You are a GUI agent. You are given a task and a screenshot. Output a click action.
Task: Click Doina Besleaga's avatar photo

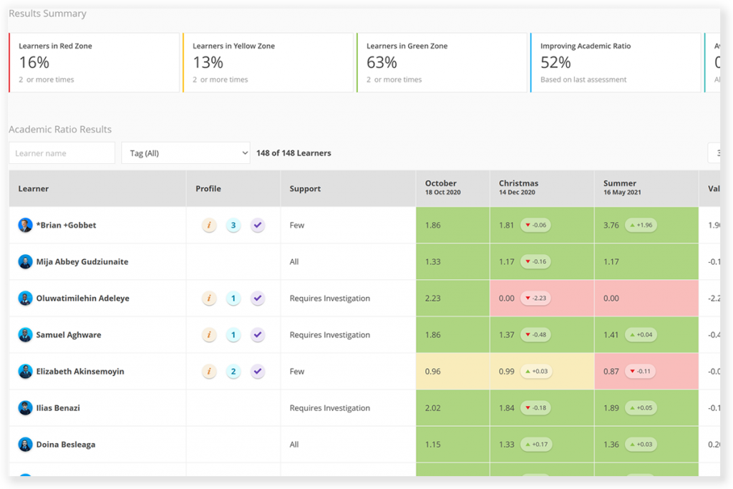click(25, 445)
